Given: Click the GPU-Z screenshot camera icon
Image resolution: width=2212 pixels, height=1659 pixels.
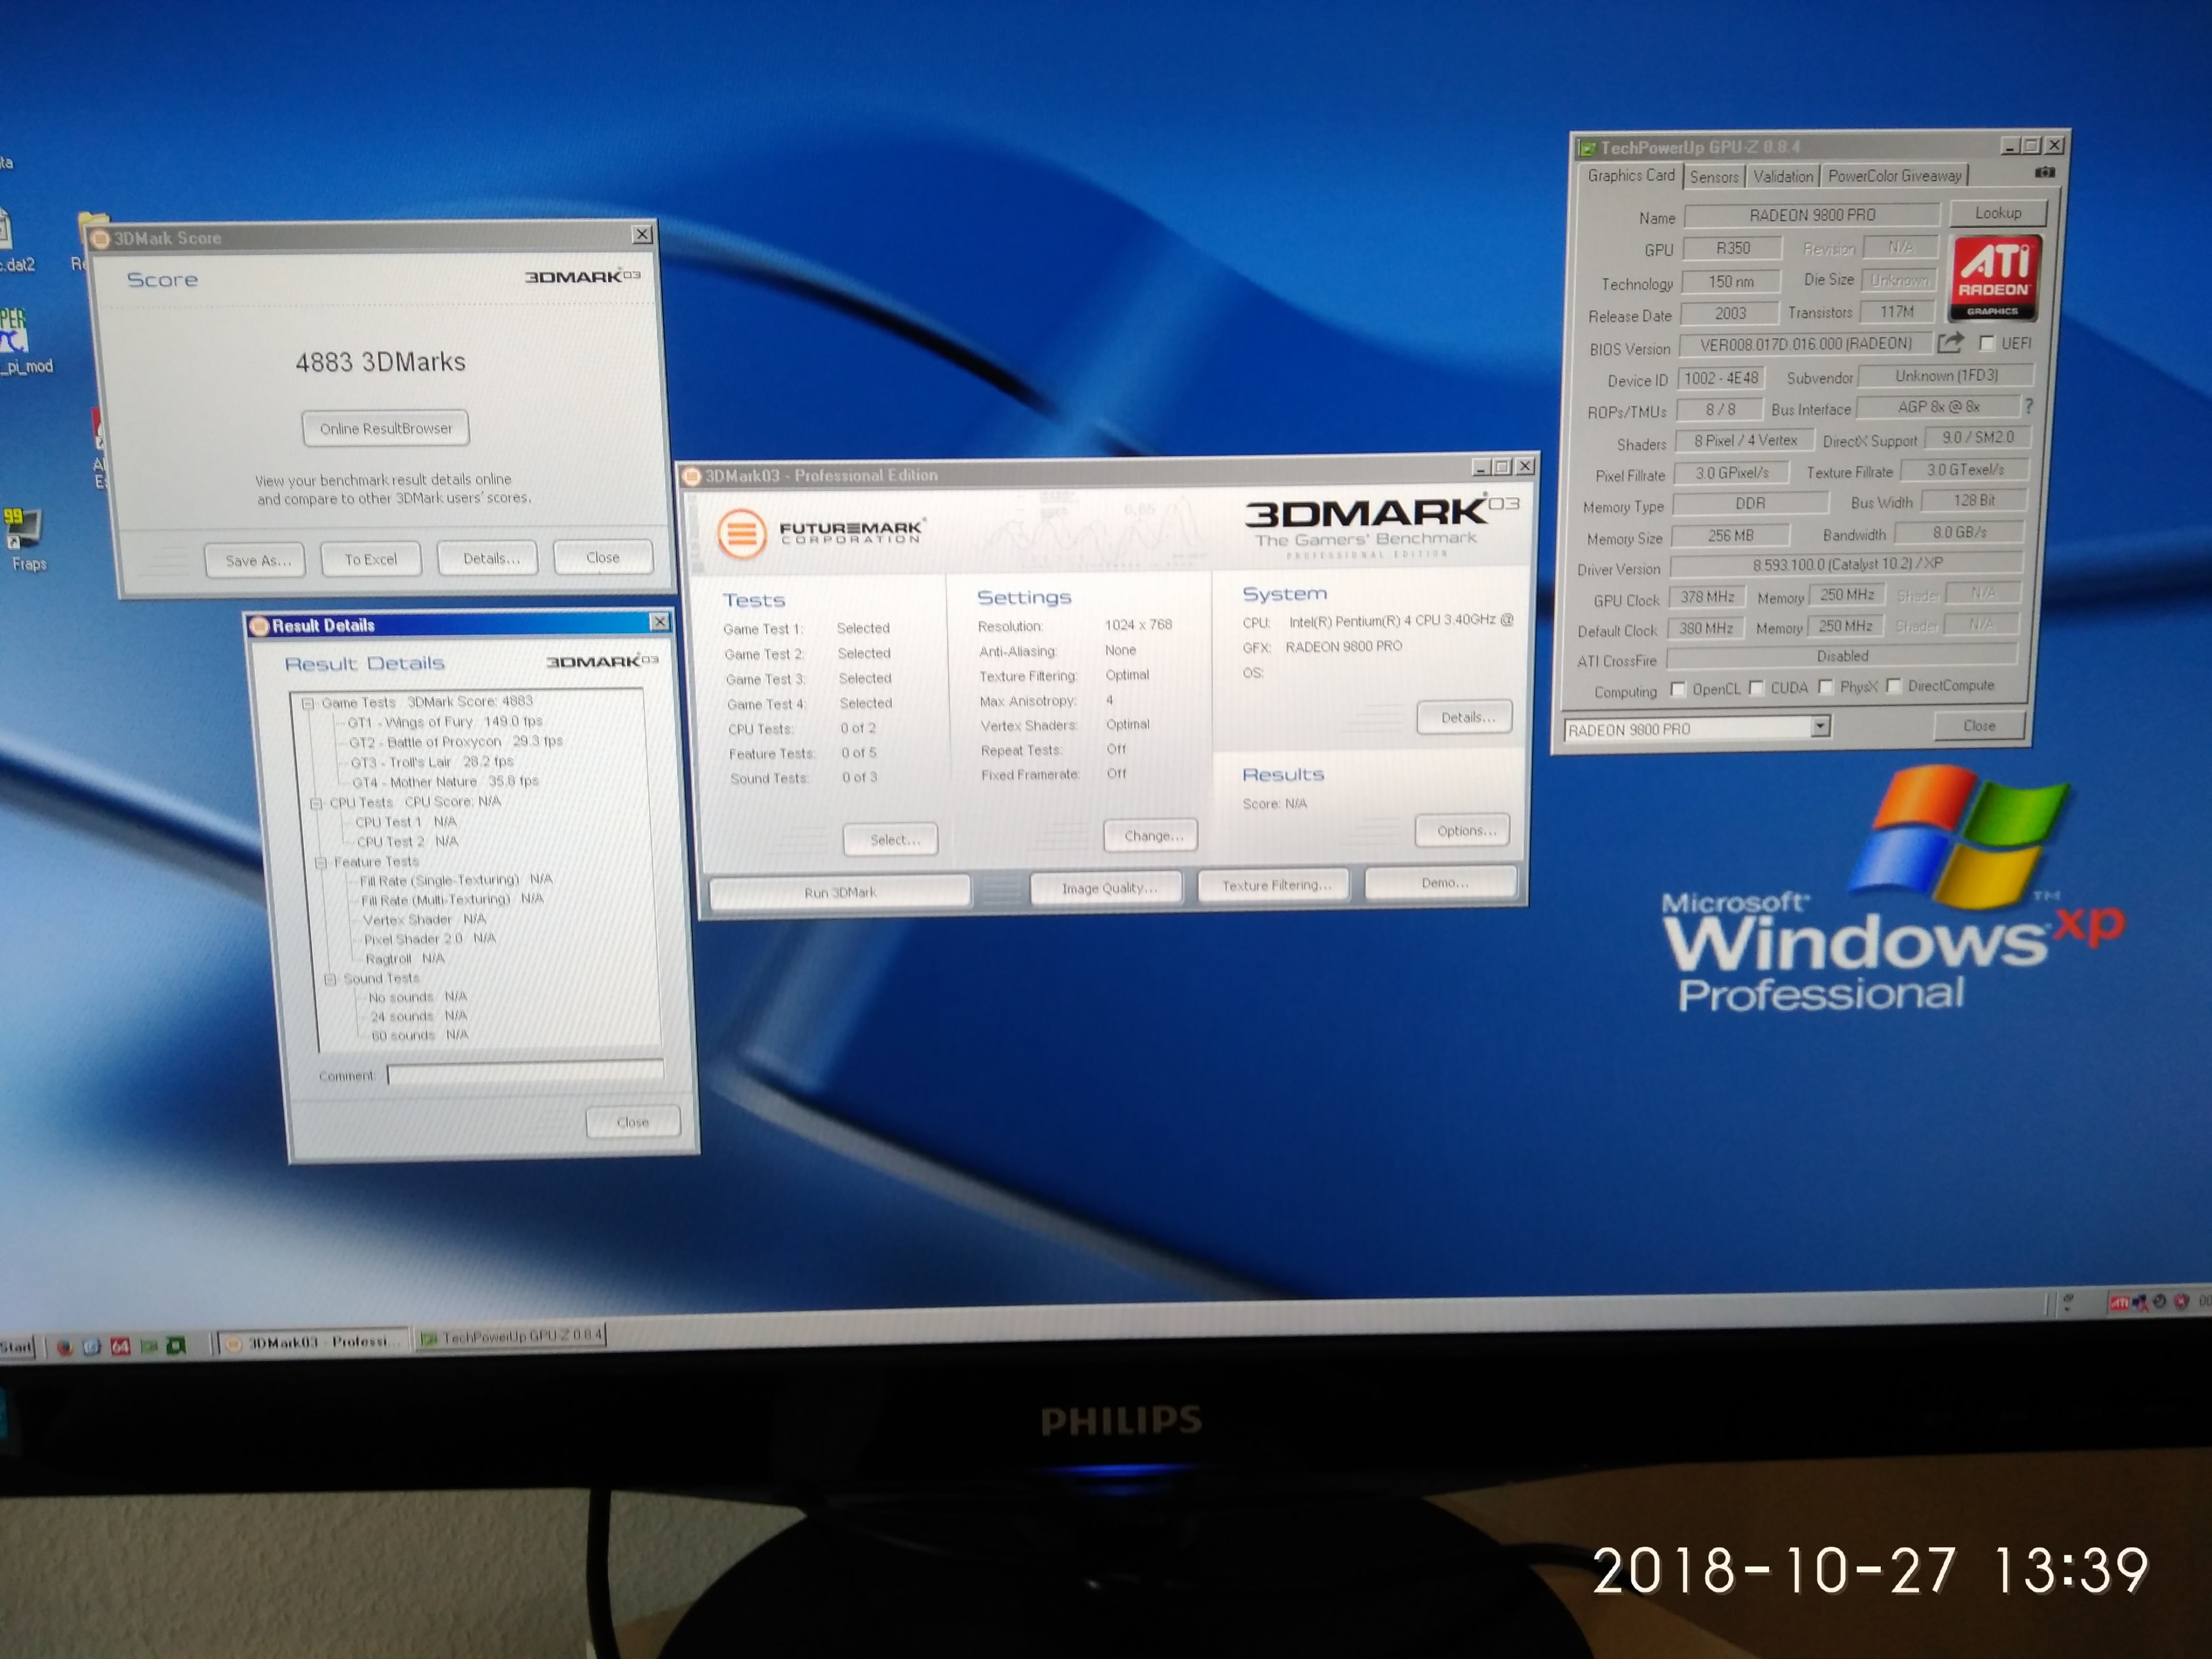Looking at the screenshot, I should pyautogui.click(x=2044, y=173).
